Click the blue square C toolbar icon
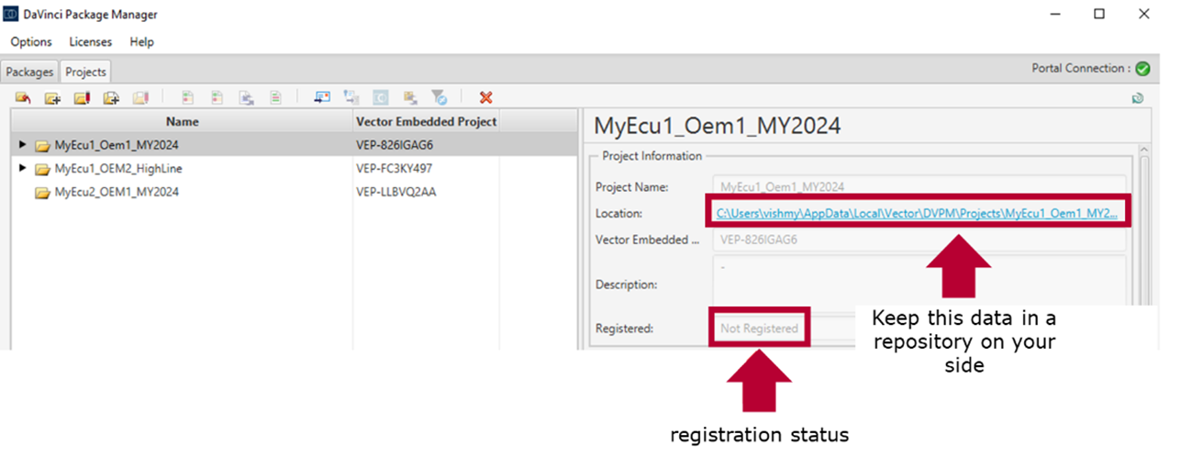 tap(380, 97)
